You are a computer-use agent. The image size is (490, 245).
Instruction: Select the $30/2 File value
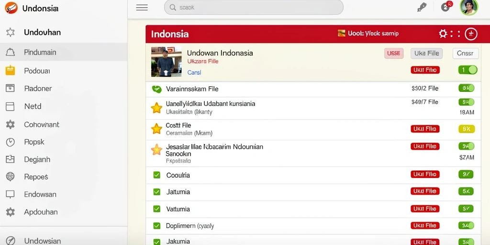tap(425, 89)
